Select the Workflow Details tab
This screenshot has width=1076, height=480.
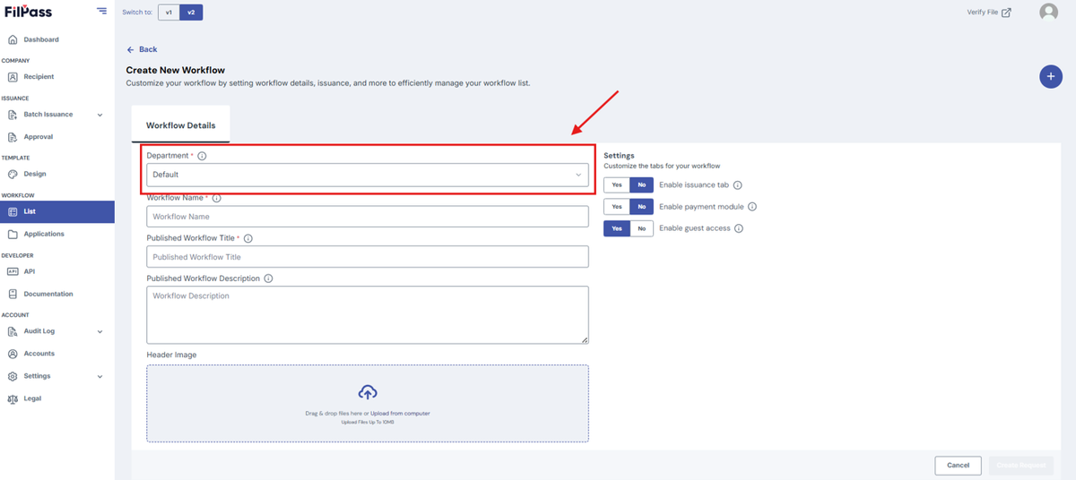click(x=180, y=125)
